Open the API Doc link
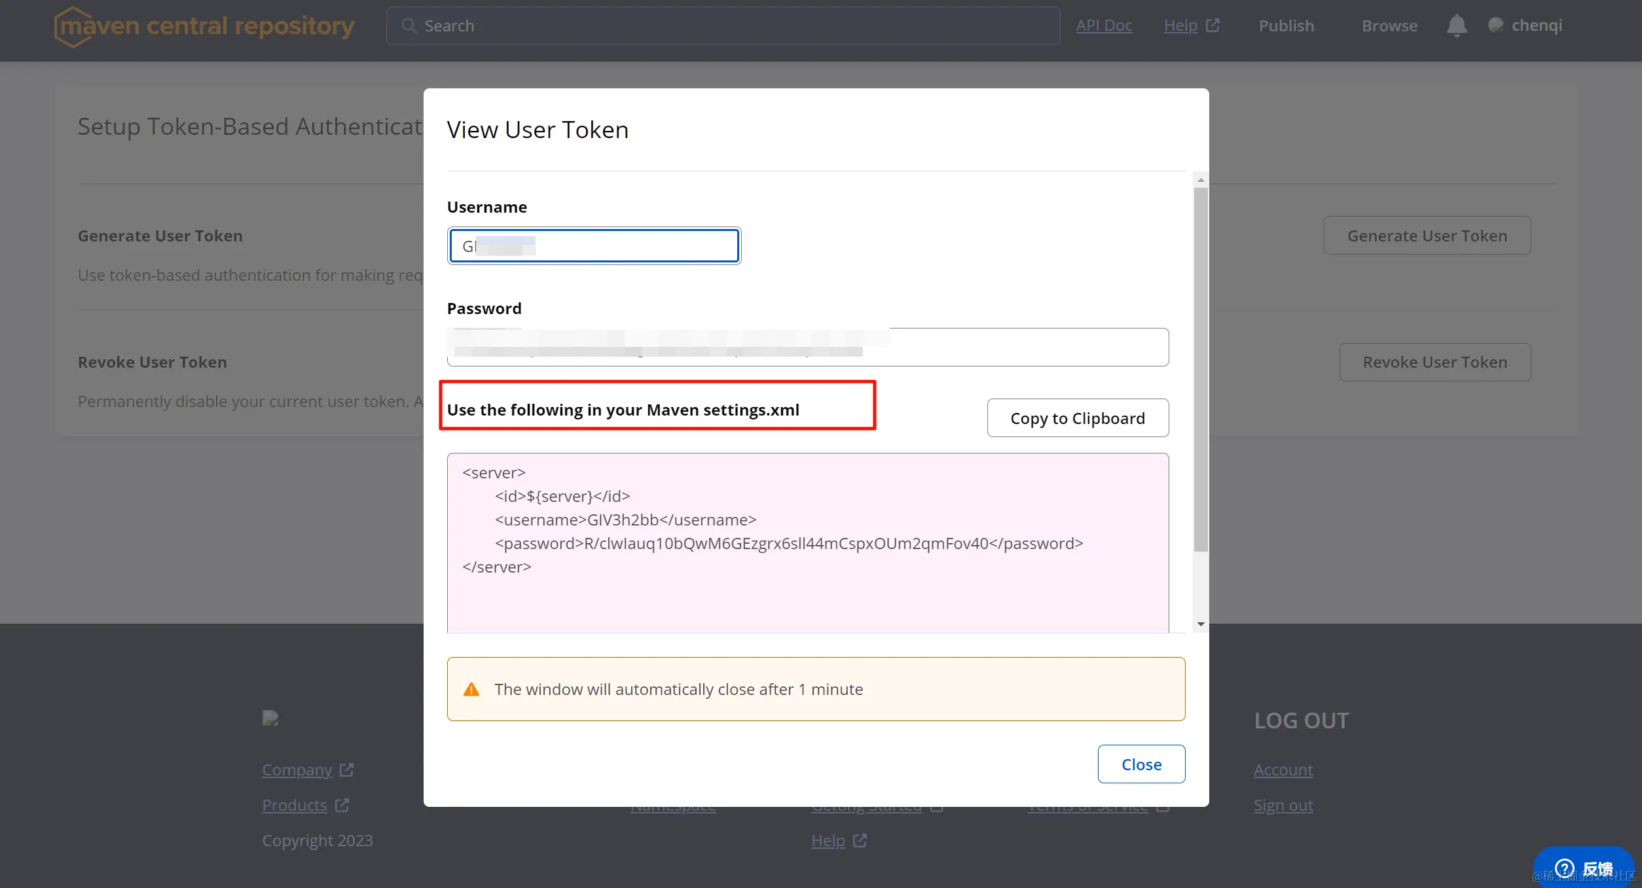Screen dimensions: 1642x888 [x=1104, y=26]
